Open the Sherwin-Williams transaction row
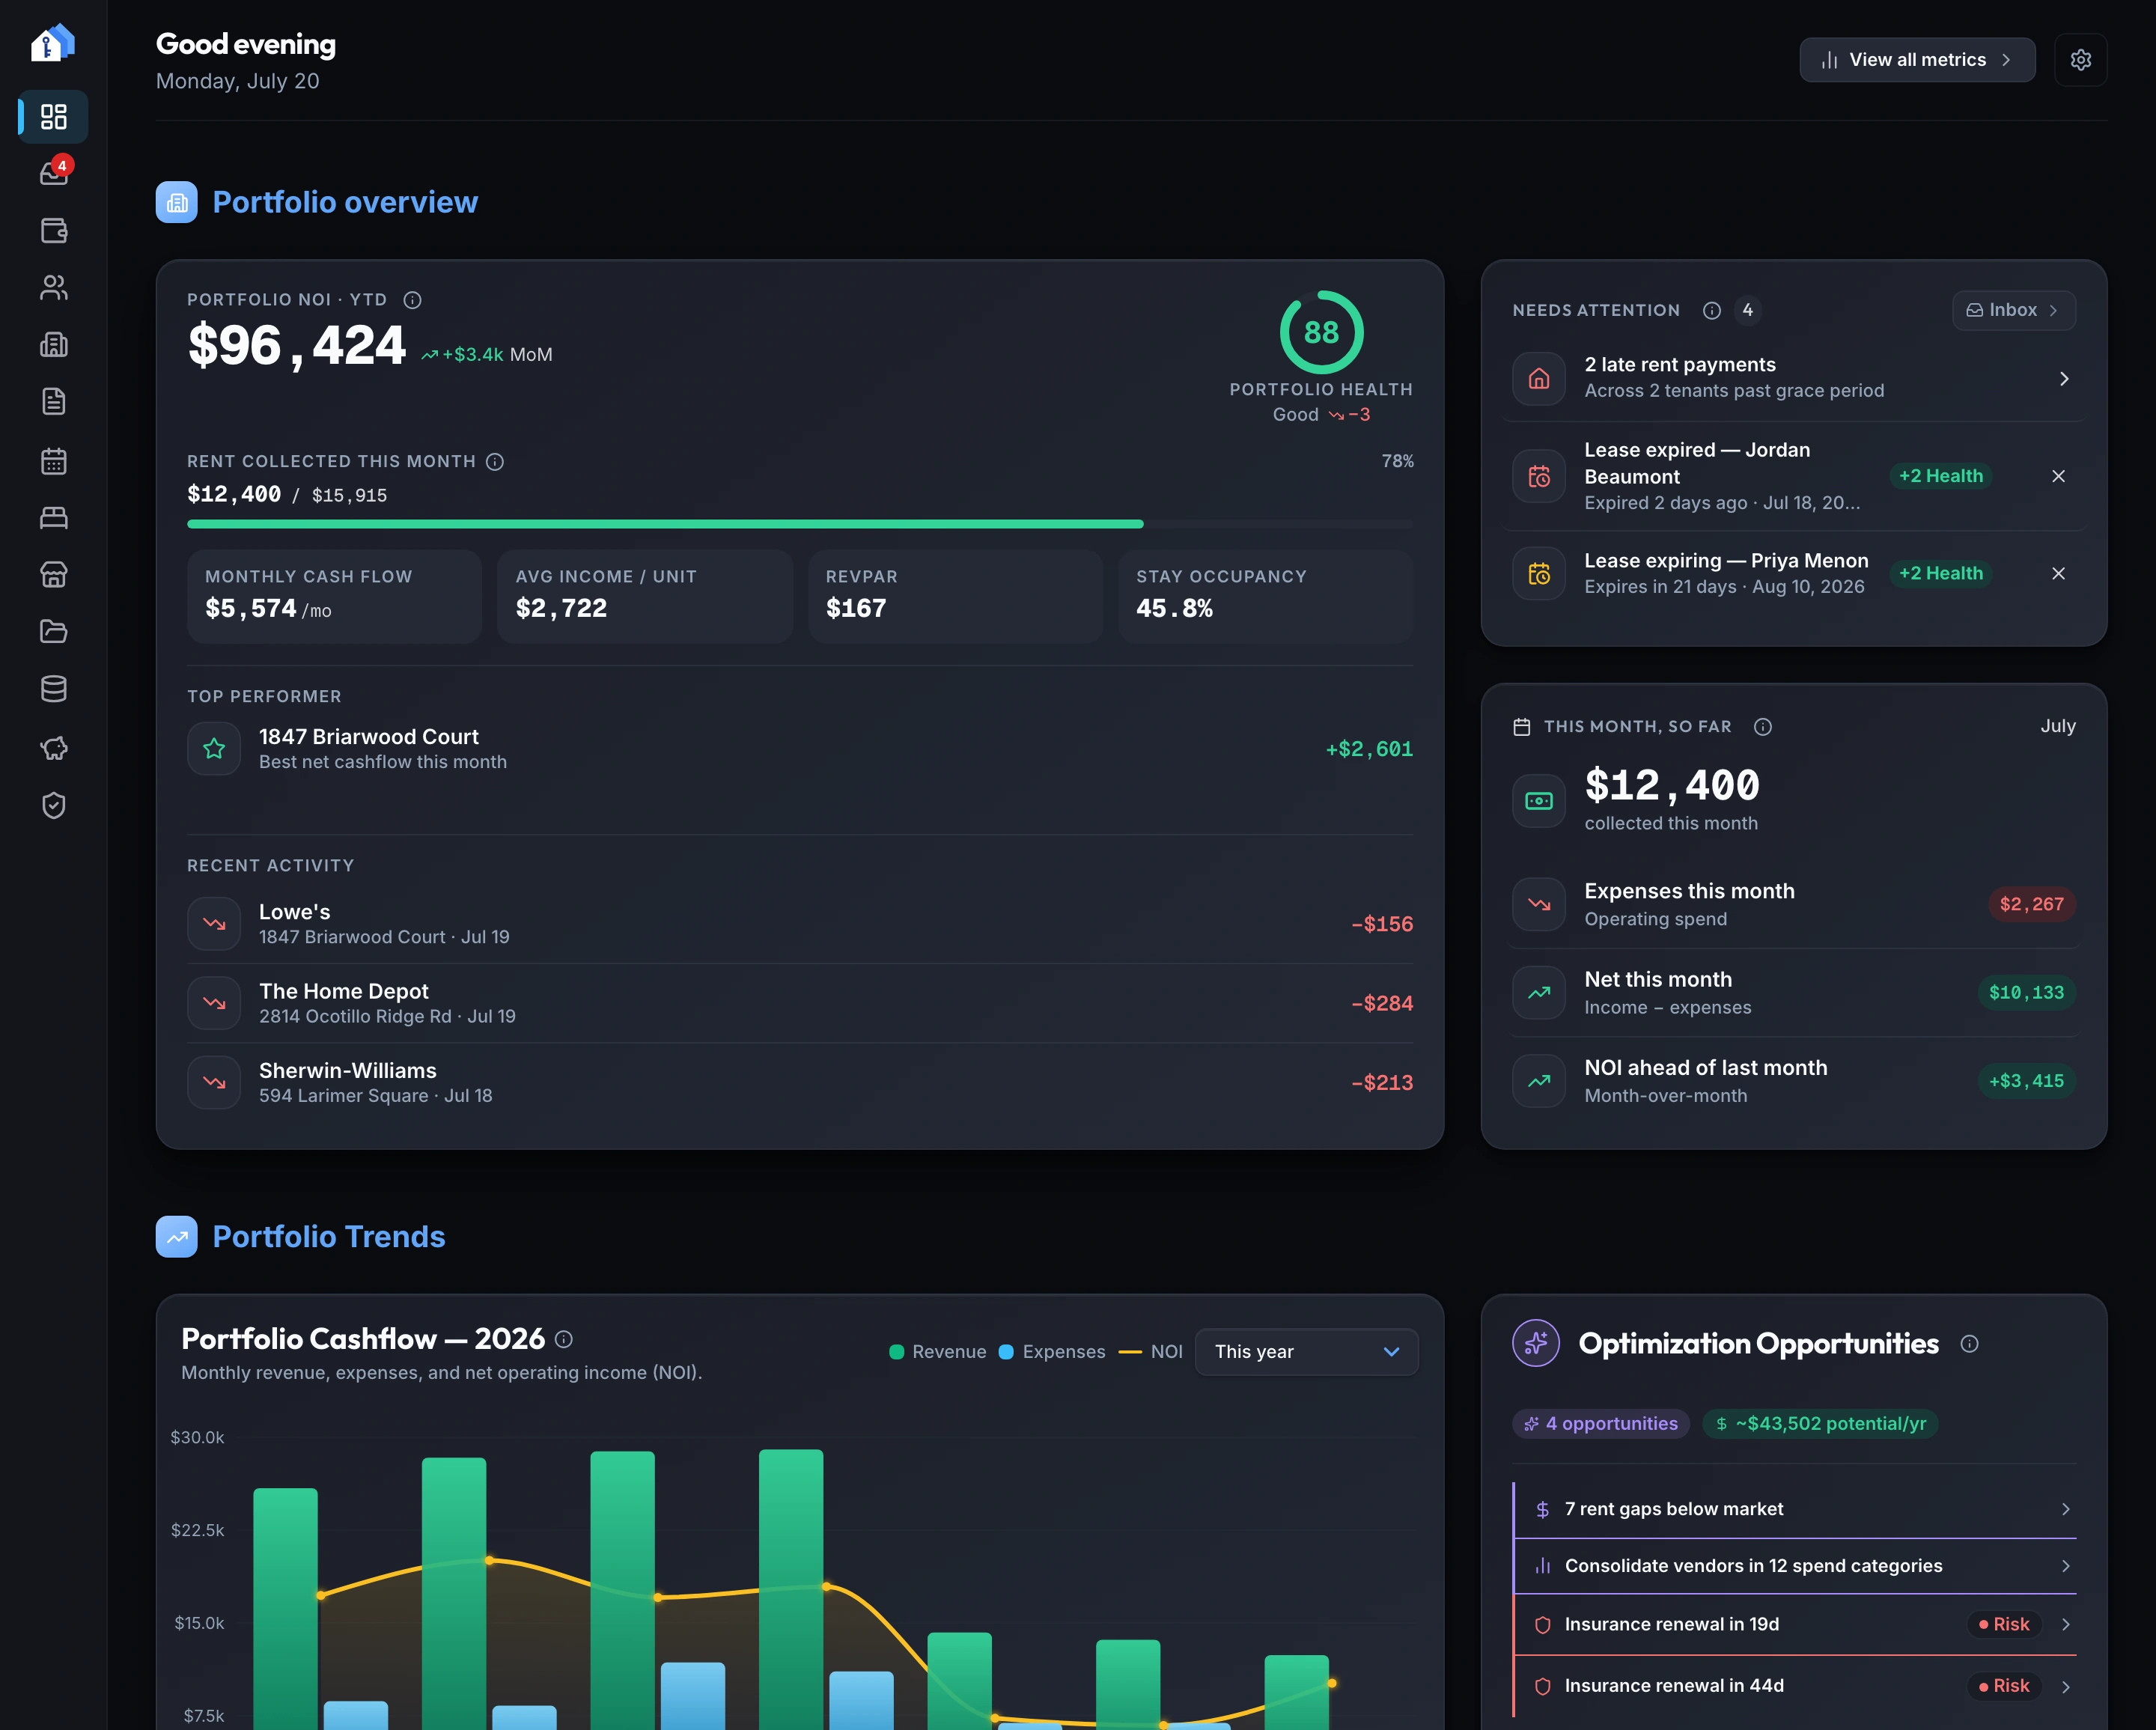2156x1730 pixels. point(800,1083)
